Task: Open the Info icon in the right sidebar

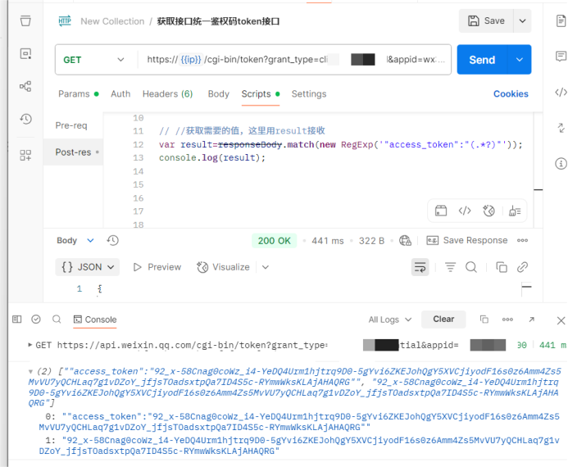Action: tap(561, 163)
